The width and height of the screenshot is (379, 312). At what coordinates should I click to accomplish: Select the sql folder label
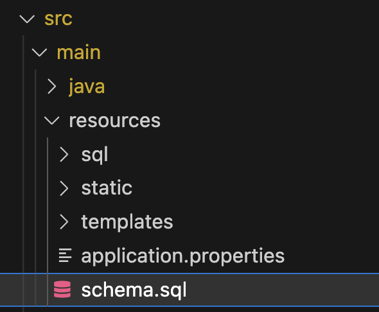[x=94, y=155]
